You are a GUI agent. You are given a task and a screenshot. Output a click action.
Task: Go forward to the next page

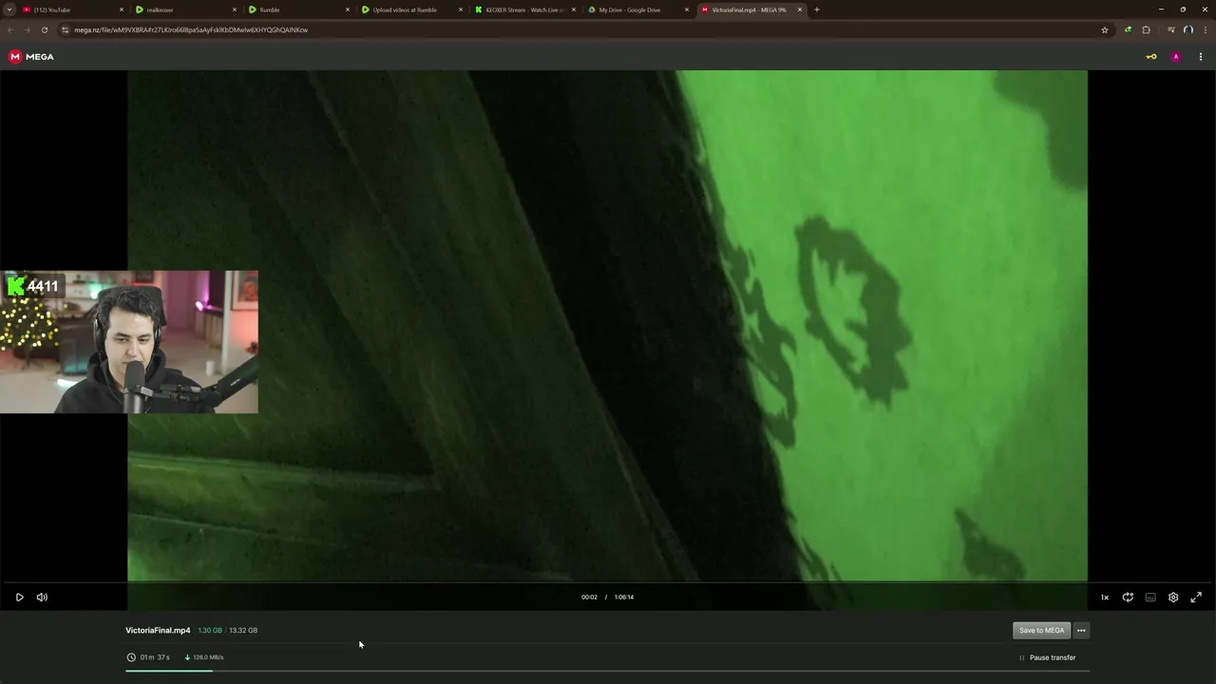[27, 29]
